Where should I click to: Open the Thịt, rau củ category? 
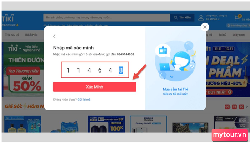coord(12,34)
